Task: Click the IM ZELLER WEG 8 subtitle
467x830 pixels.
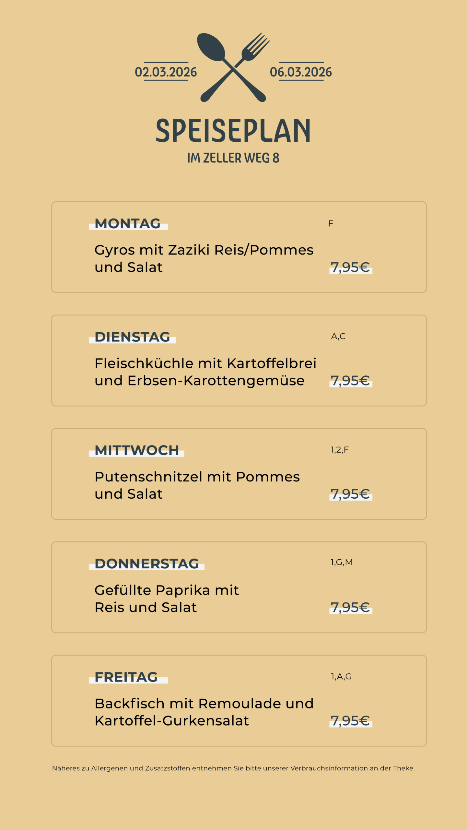Action: pos(233,158)
